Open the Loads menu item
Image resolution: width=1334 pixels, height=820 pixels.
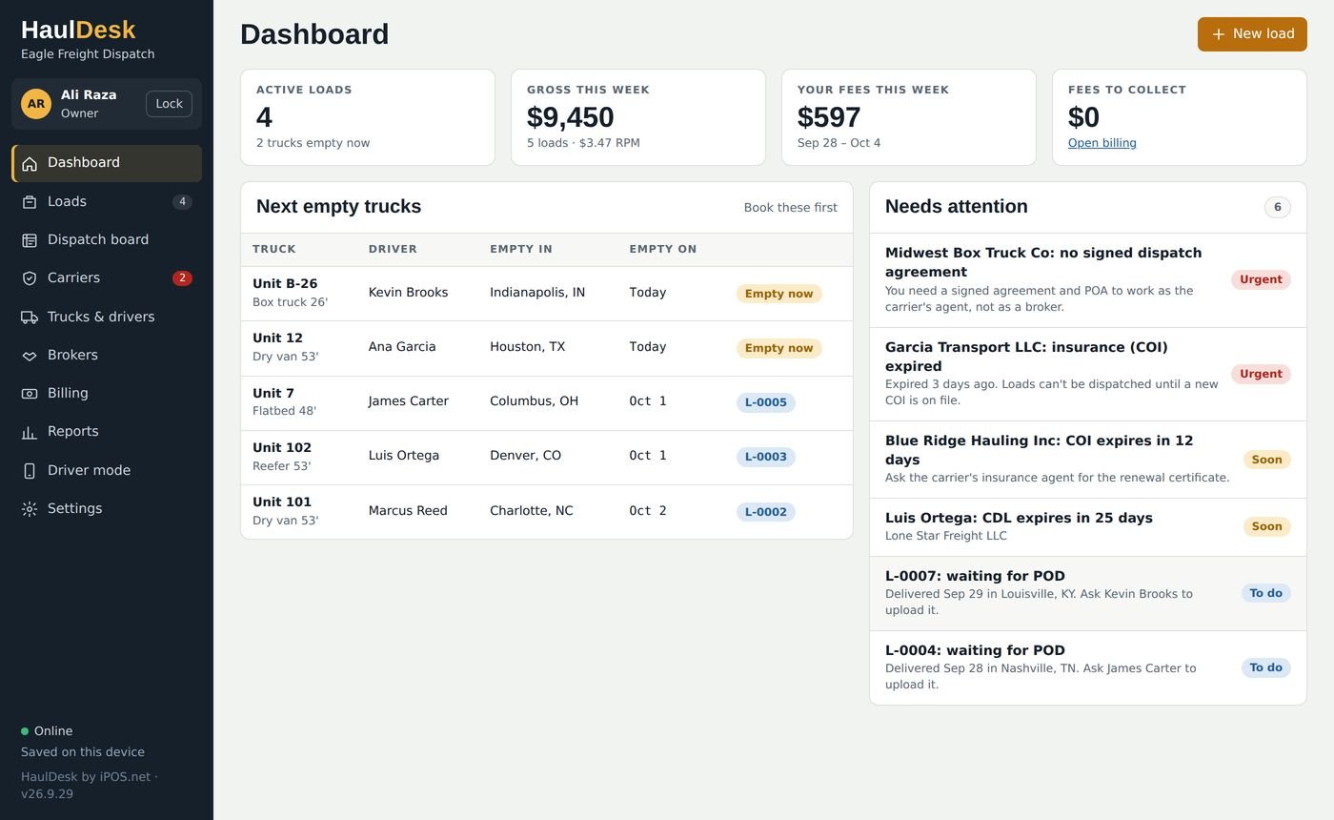tap(107, 201)
